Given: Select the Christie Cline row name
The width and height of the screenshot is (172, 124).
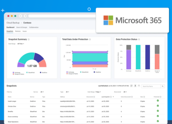Looking at the screenshot, I should (x=12, y=107).
